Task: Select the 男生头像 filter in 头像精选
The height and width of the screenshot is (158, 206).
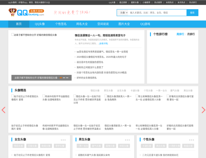Action: (108, 90)
